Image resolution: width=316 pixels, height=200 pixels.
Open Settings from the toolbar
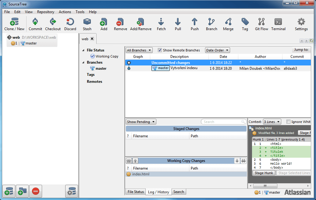pos(301,24)
